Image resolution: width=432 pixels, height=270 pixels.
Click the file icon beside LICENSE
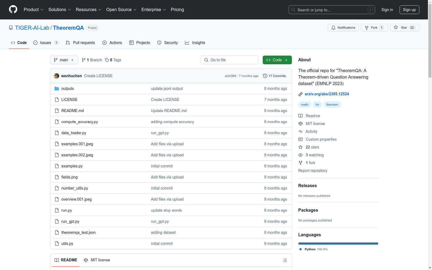click(57, 100)
